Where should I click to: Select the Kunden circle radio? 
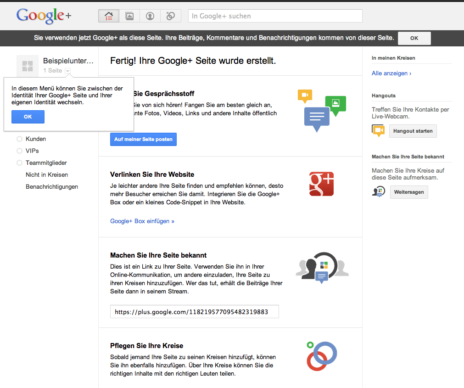[x=20, y=139]
